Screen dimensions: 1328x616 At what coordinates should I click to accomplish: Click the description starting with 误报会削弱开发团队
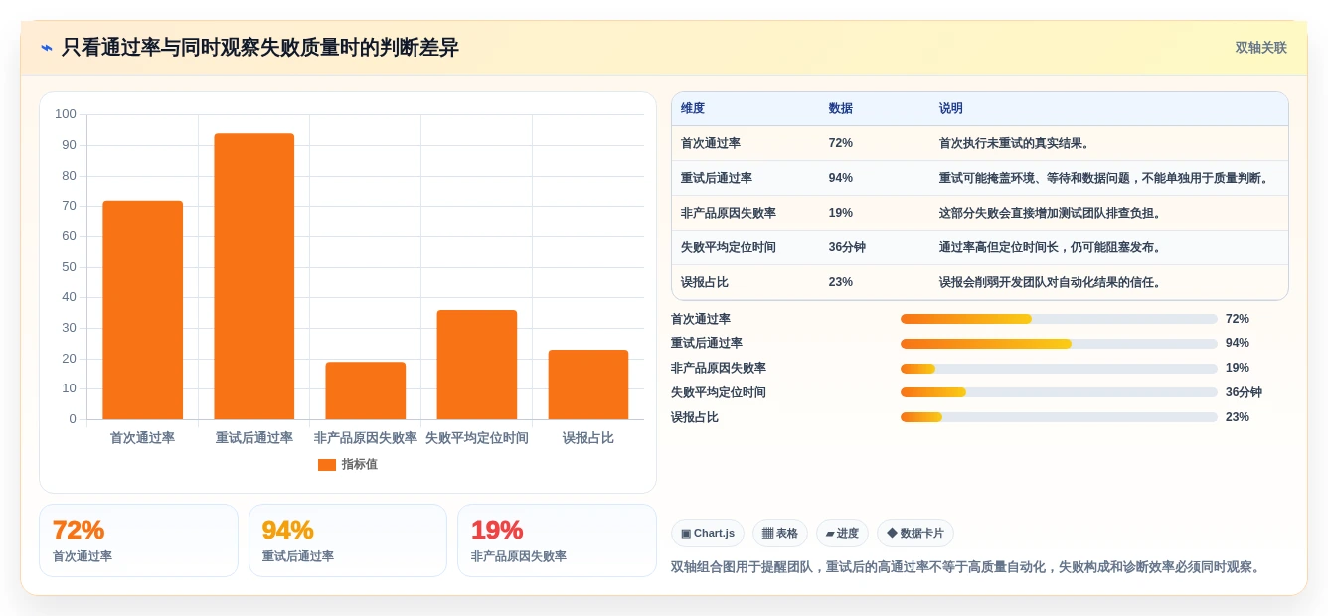click(1052, 282)
